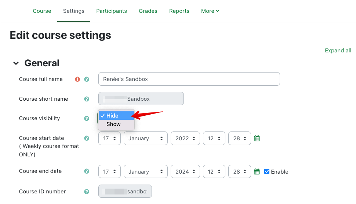Click help icon beside Course full name
The width and height of the screenshot is (356, 204).
click(87, 79)
